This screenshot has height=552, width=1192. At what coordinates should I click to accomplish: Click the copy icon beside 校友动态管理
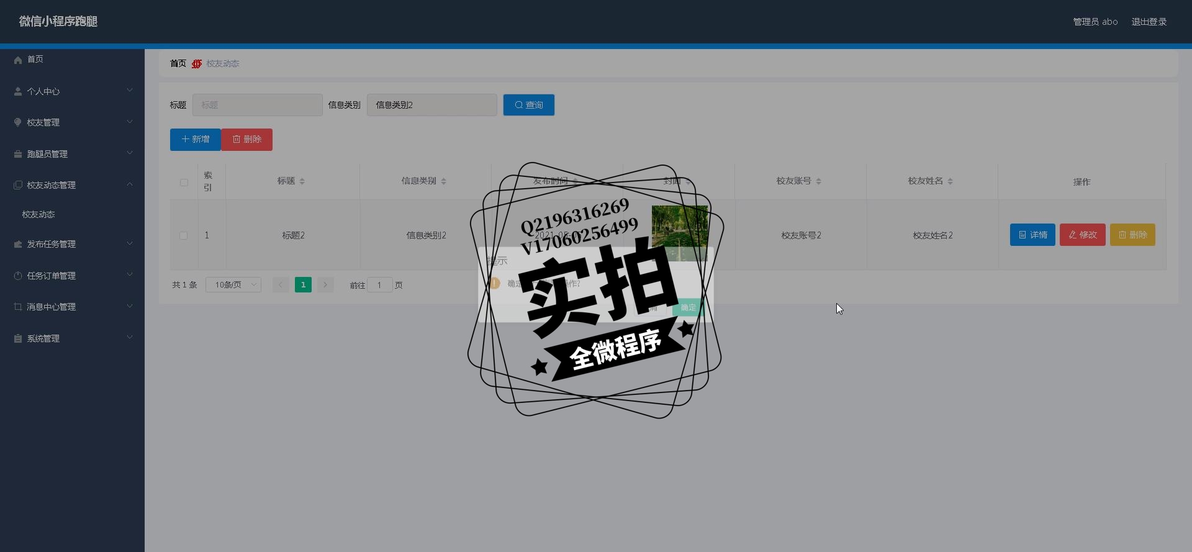[x=18, y=185]
